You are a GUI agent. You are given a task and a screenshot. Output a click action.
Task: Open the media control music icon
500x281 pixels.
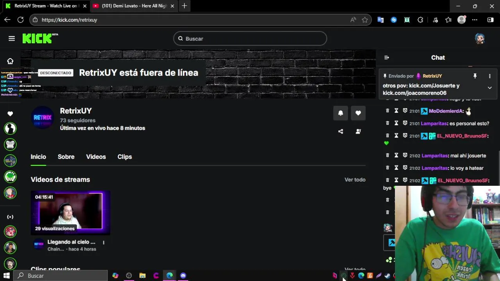(x=435, y=20)
